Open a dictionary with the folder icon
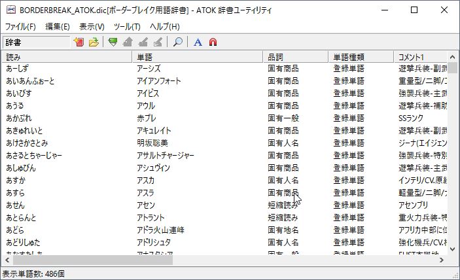 pos(94,42)
